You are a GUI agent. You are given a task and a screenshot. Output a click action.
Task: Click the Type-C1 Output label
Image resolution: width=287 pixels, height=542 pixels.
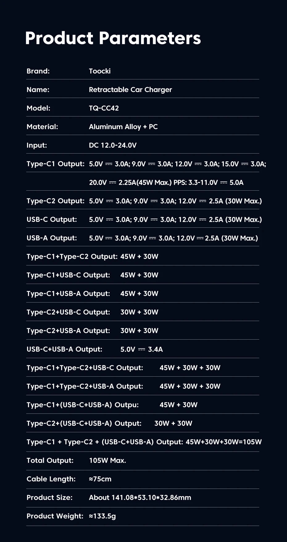(x=55, y=164)
